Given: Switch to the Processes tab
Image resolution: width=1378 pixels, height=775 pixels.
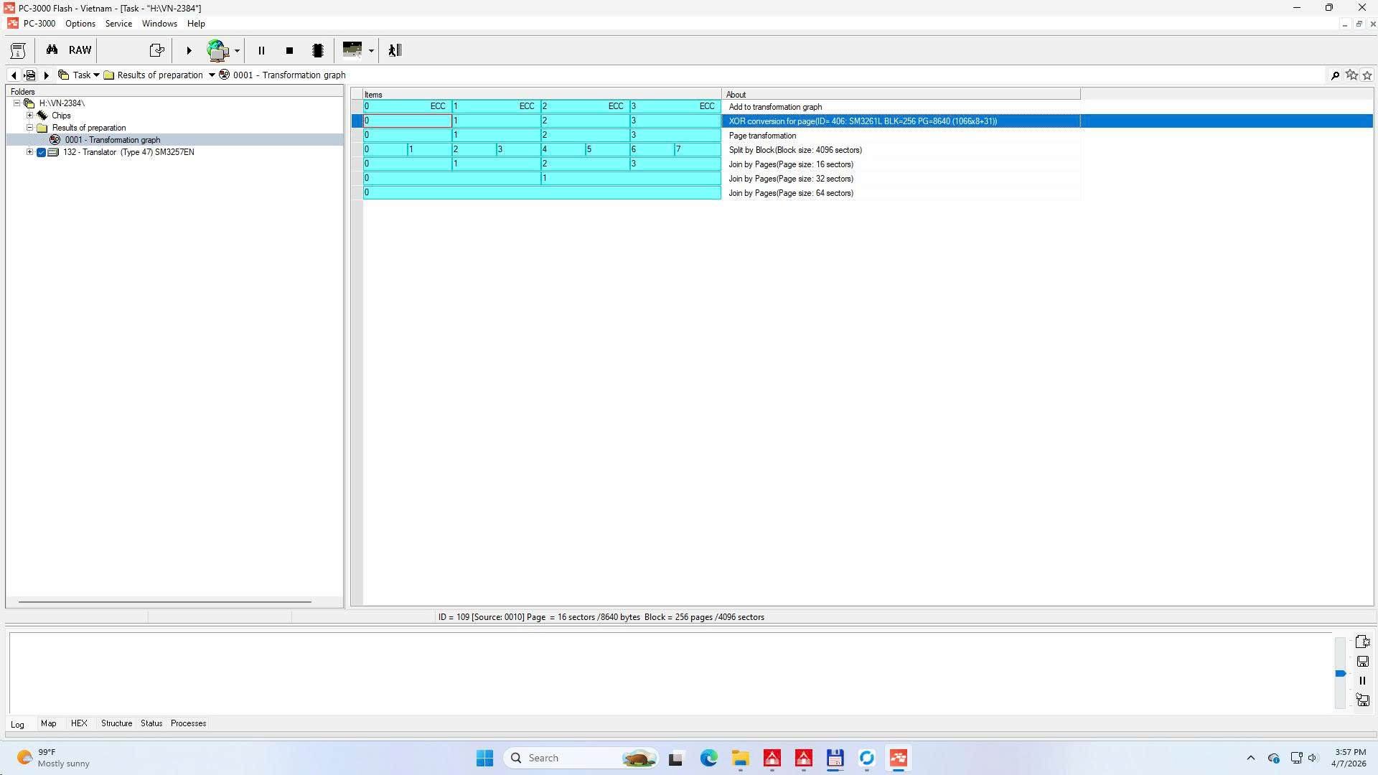Looking at the screenshot, I should pos(188,723).
